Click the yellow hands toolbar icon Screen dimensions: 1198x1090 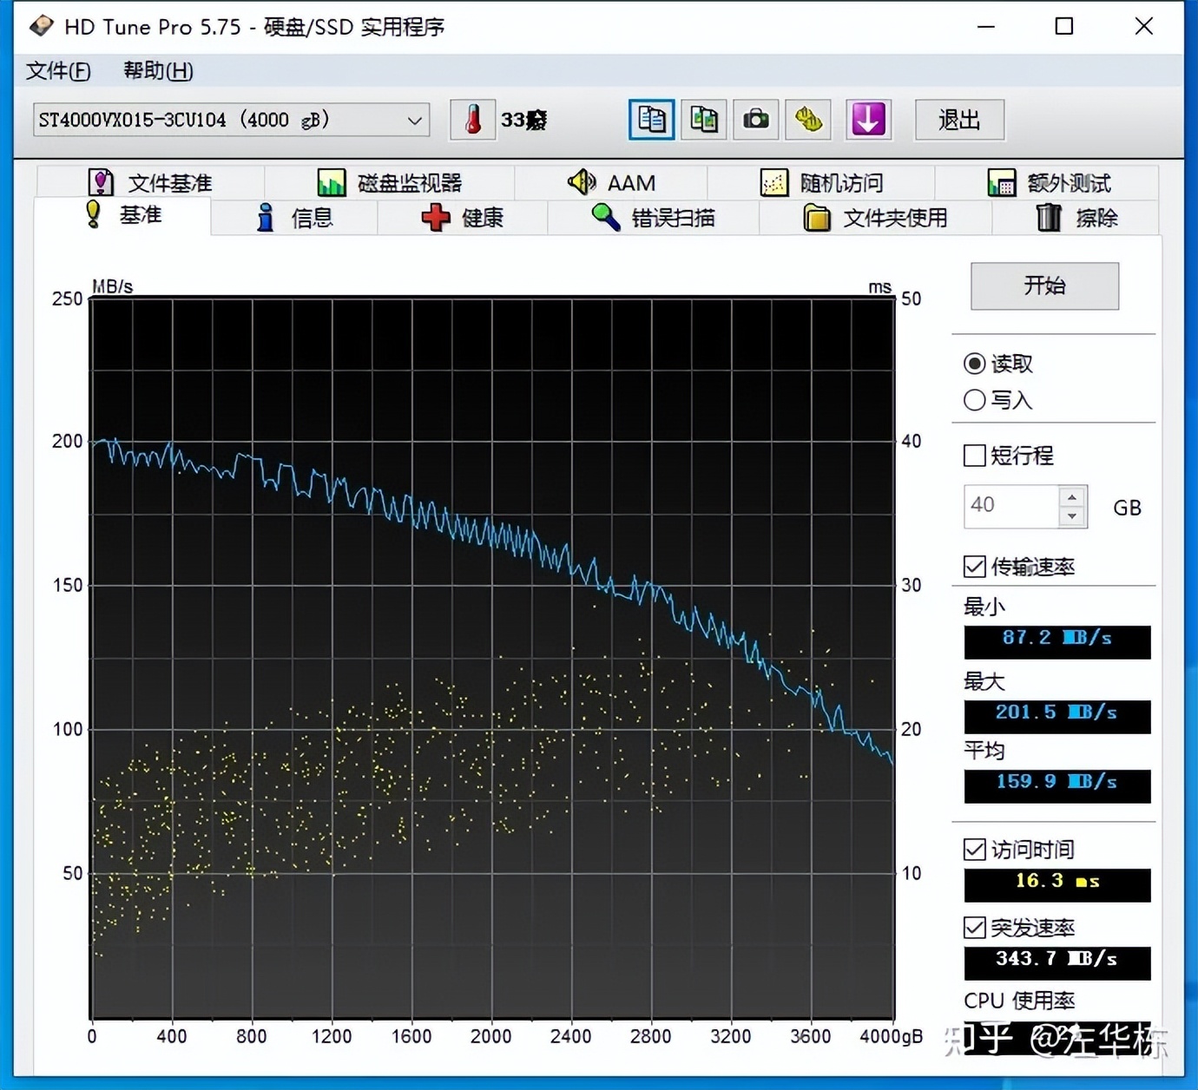coord(807,120)
